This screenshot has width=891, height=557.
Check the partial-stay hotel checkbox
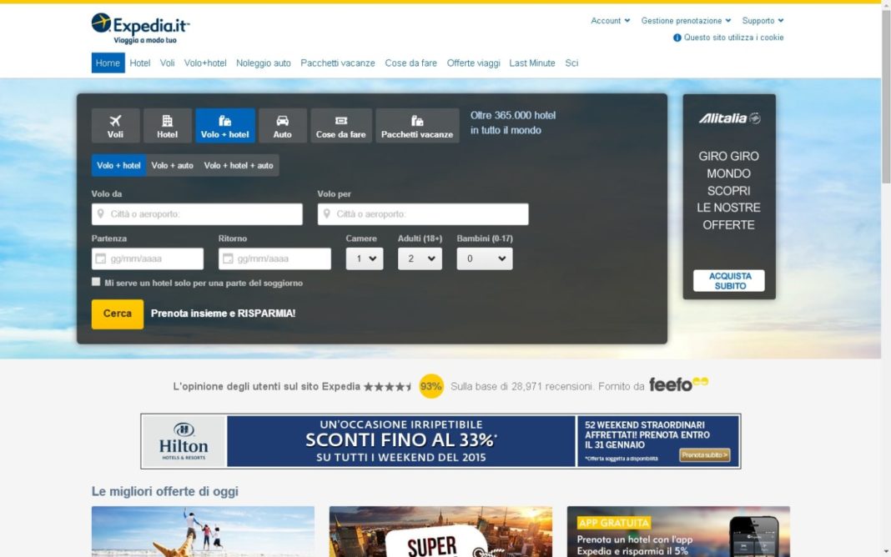(x=96, y=282)
